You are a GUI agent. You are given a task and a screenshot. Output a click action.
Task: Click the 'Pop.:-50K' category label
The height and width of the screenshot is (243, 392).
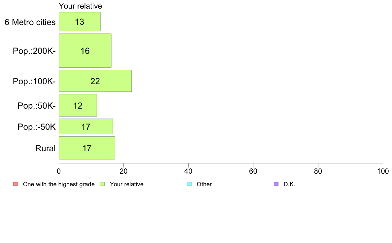click(37, 127)
